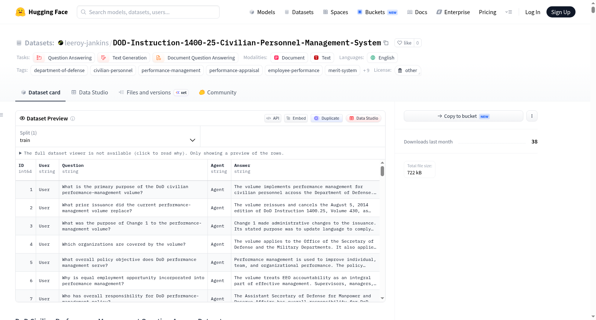This screenshot has height=320, width=596.
Task: Select the English language tag
Action: coord(383,58)
